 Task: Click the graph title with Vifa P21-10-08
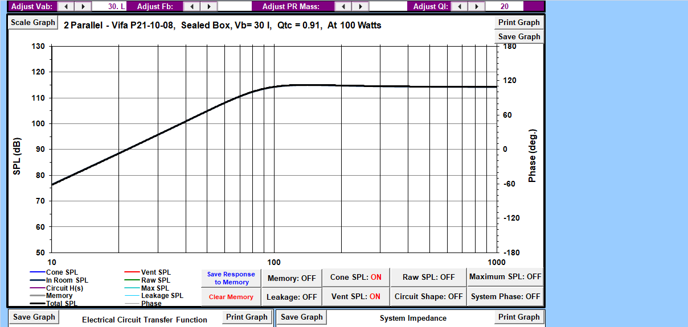pyautogui.click(x=222, y=25)
